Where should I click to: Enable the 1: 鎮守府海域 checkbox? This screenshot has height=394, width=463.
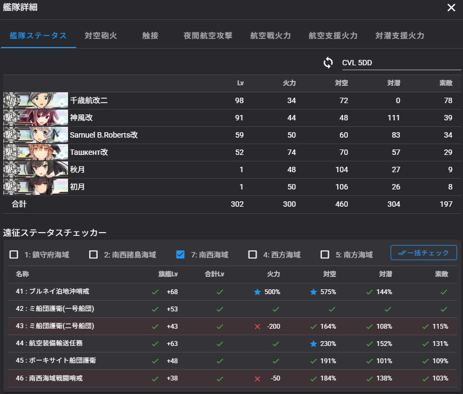point(14,254)
